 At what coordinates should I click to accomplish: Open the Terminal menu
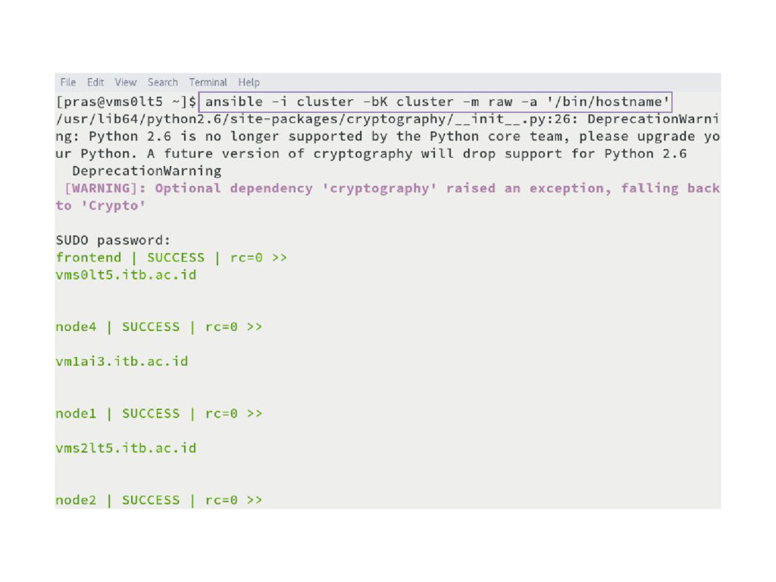[x=208, y=82]
